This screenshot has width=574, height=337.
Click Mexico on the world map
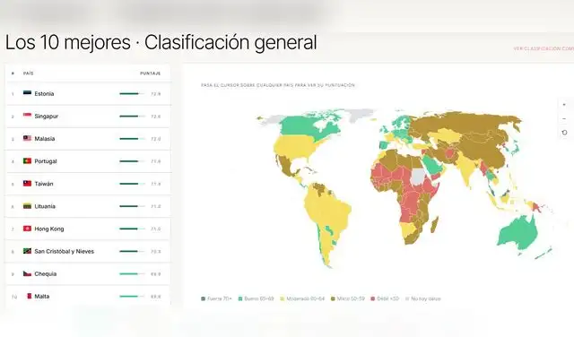tap(285, 167)
